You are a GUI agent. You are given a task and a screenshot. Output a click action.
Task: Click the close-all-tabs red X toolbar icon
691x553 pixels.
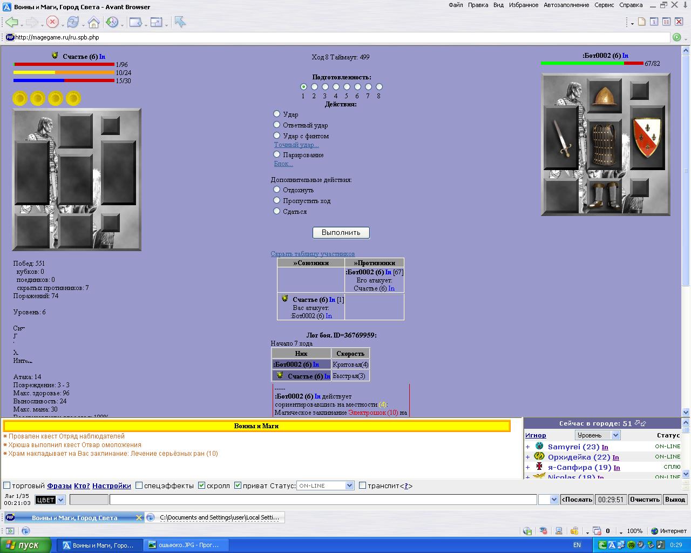pyautogui.click(x=679, y=22)
